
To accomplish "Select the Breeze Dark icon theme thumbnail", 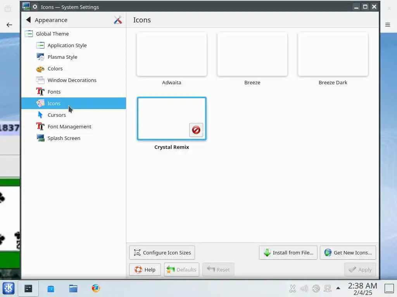I will point(333,54).
